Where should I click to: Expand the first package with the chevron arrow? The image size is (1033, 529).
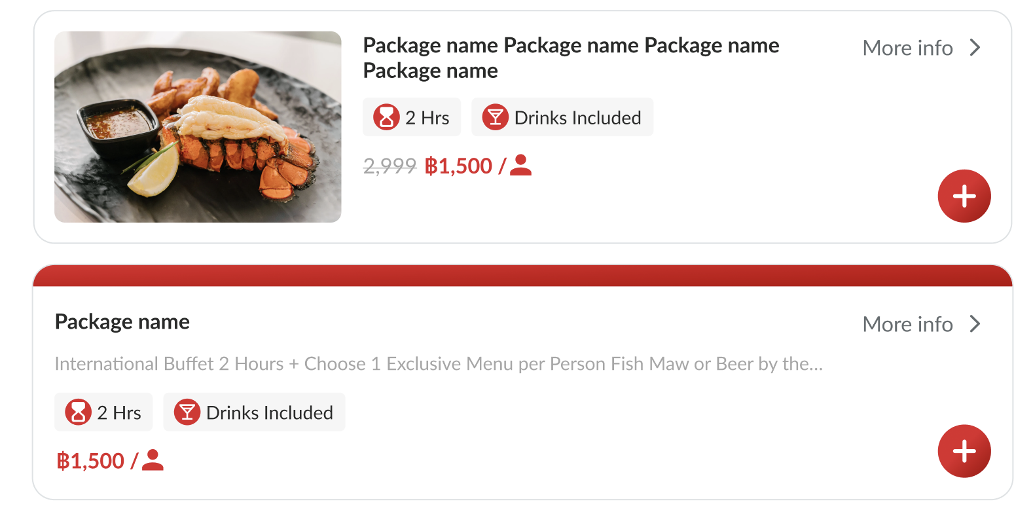975,48
